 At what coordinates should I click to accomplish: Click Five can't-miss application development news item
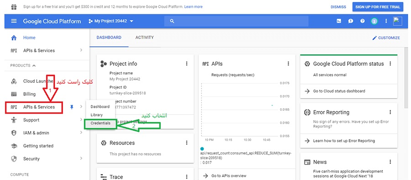point(348,174)
